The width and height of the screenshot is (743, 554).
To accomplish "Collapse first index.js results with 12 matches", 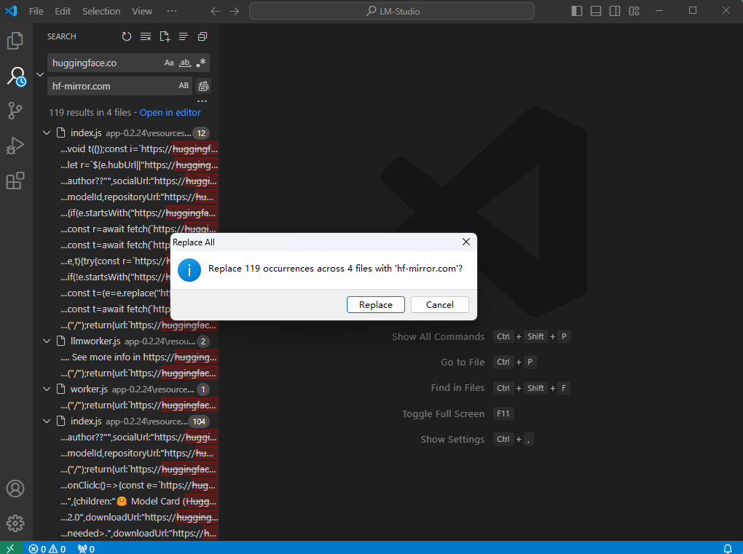I will pos(47,133).
